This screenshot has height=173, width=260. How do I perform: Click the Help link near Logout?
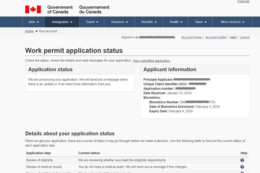[233, 37]
